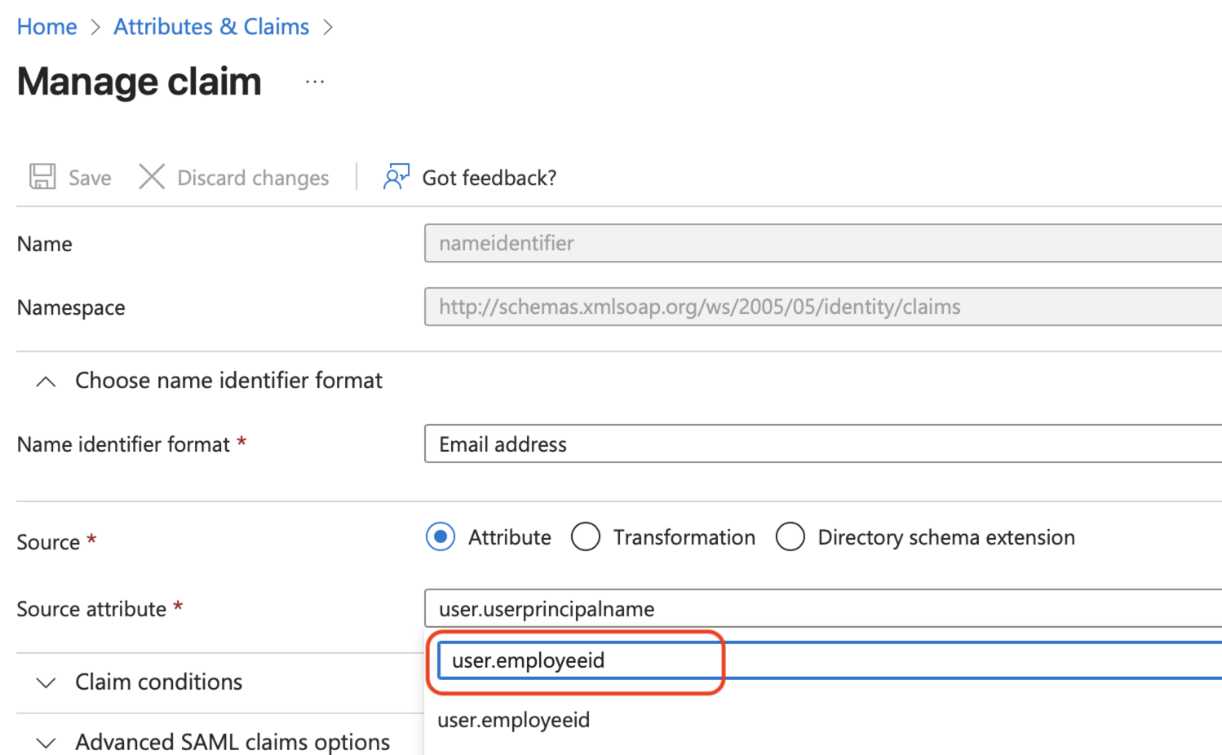Navigate to Home via breadcrumb
This screenshot has width=1222, height=755.
tap(46, 26)
